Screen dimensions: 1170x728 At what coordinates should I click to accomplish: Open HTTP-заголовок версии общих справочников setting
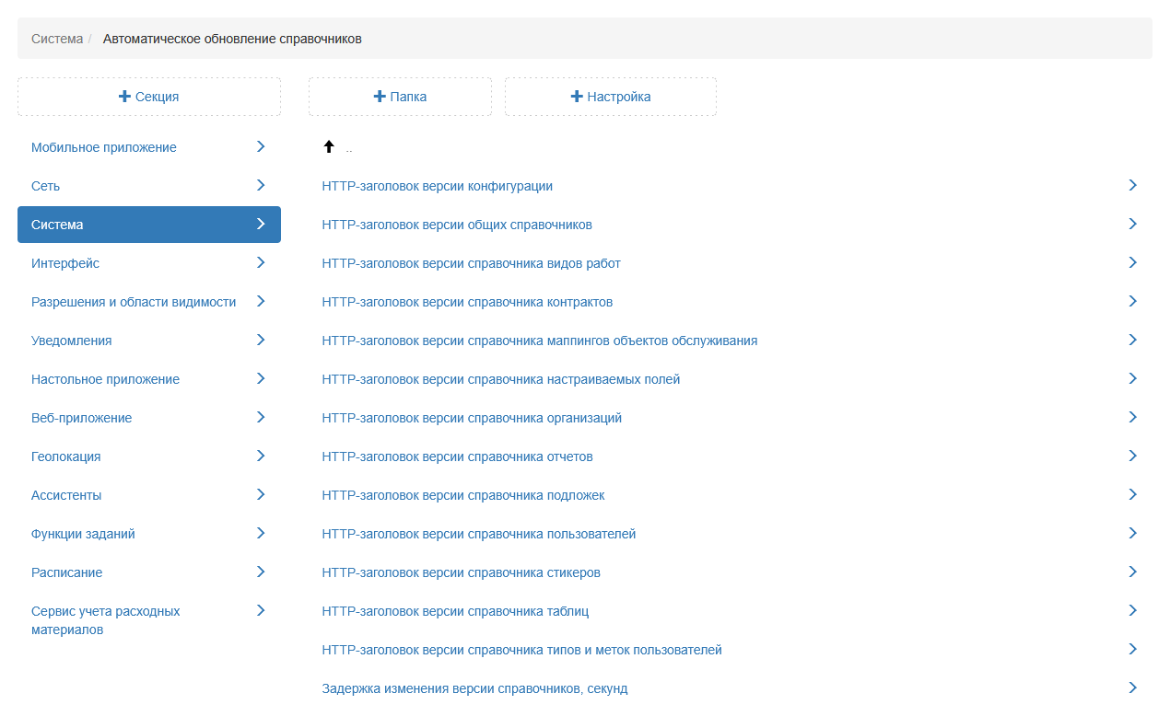coord(457,225)
